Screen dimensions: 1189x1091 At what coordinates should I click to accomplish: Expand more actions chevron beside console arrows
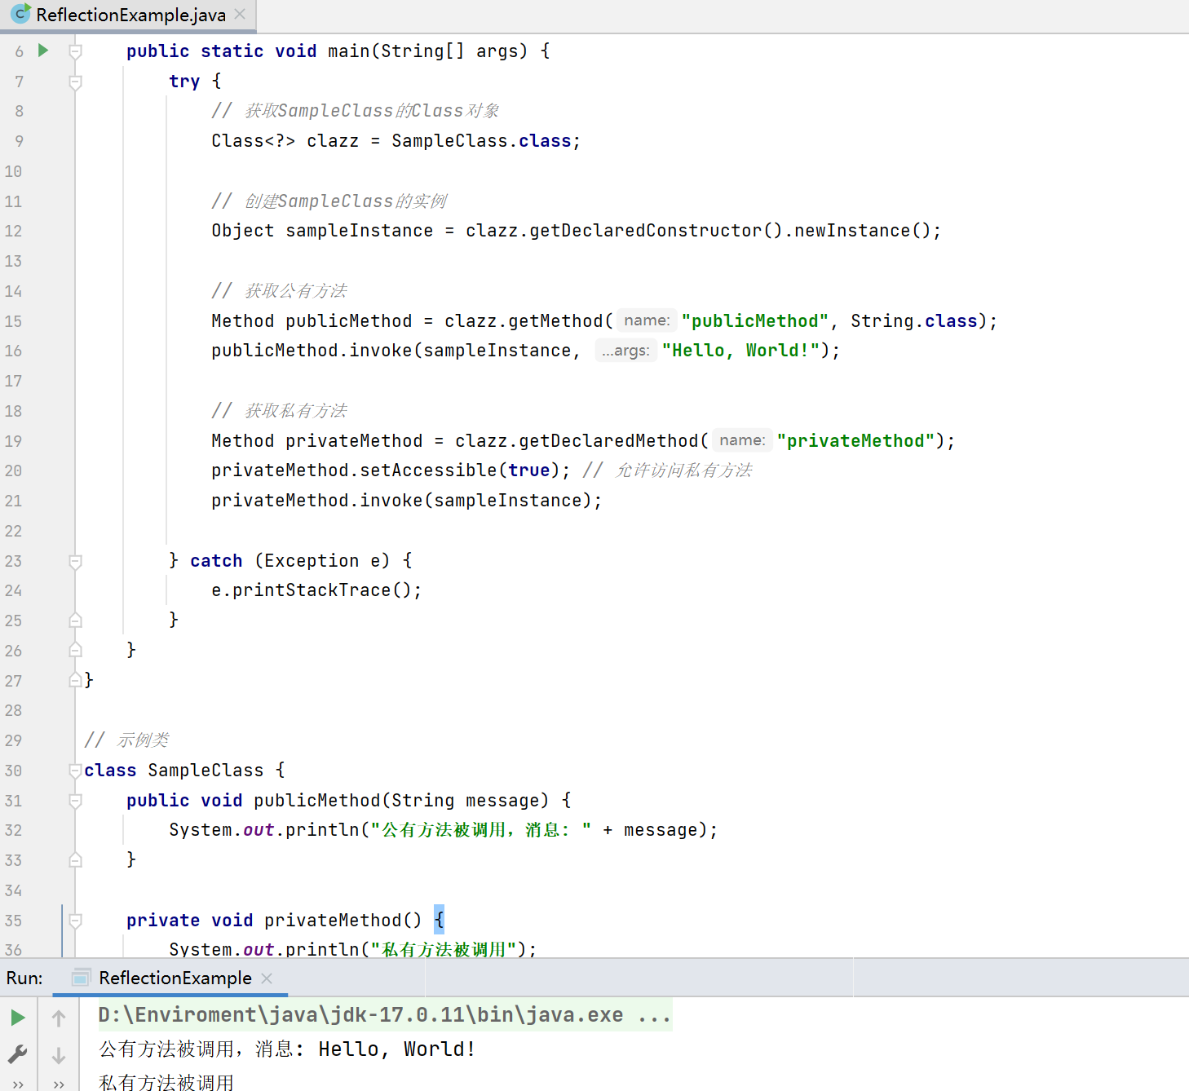pos(59,1084)
